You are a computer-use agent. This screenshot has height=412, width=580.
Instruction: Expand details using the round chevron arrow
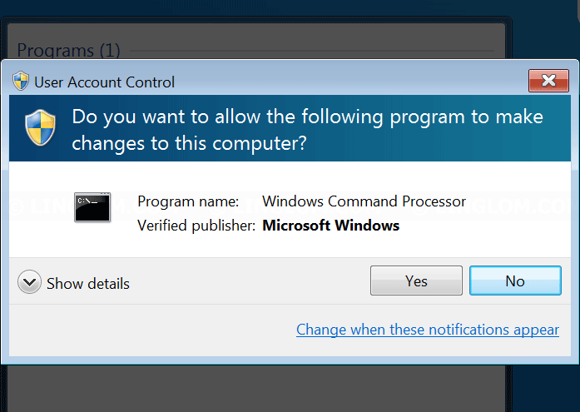(x=29, y=283)
